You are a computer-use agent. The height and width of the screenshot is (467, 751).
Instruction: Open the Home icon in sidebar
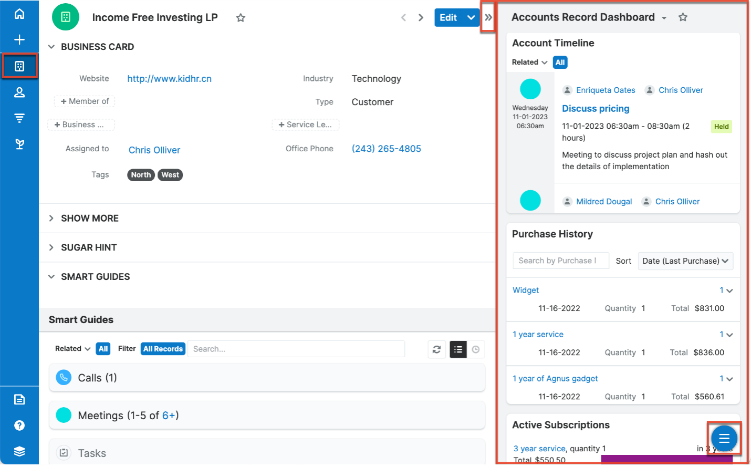(x=19, y=14)
